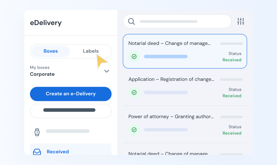This screenshot has width=277, height=165.
Task: Click Application item green checkmark icon
Action: (134, 93)
